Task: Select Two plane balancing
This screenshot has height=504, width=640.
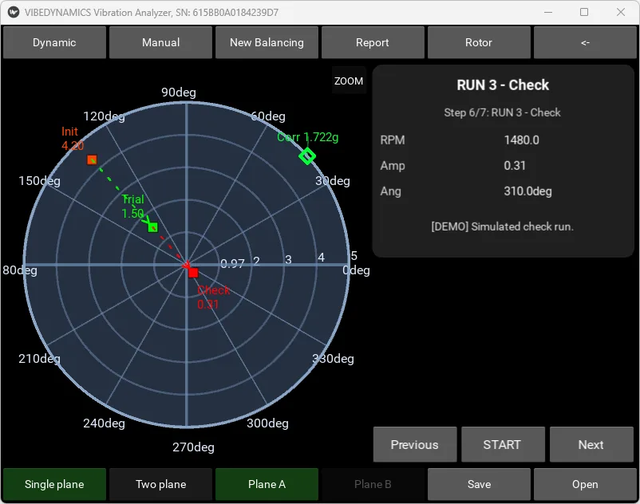Action: [161, 484]
